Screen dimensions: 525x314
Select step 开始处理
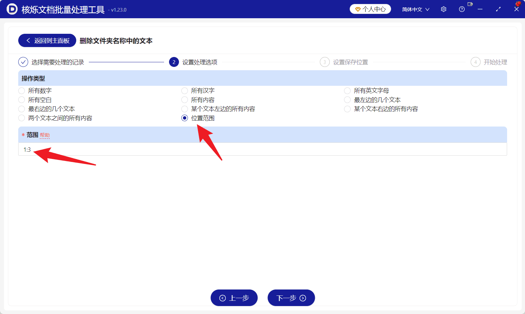click(496, 62)
